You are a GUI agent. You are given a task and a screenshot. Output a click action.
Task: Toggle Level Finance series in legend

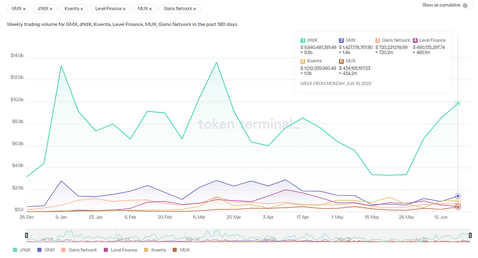click(121, 250)
